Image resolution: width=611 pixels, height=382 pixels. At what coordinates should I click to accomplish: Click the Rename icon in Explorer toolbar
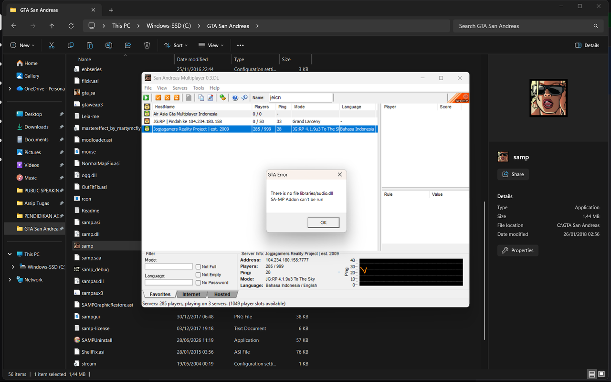(109, 45)
